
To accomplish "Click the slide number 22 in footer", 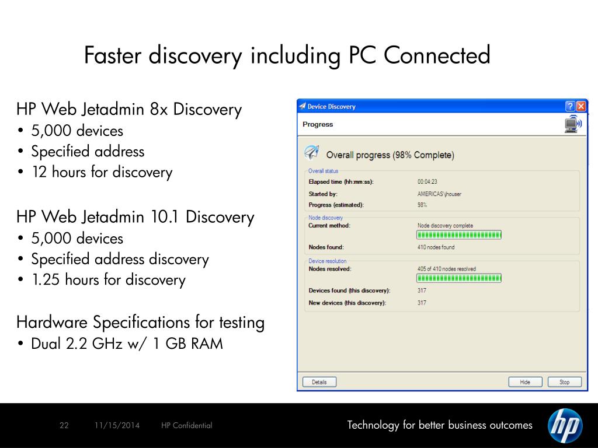I will click(64, 425).
